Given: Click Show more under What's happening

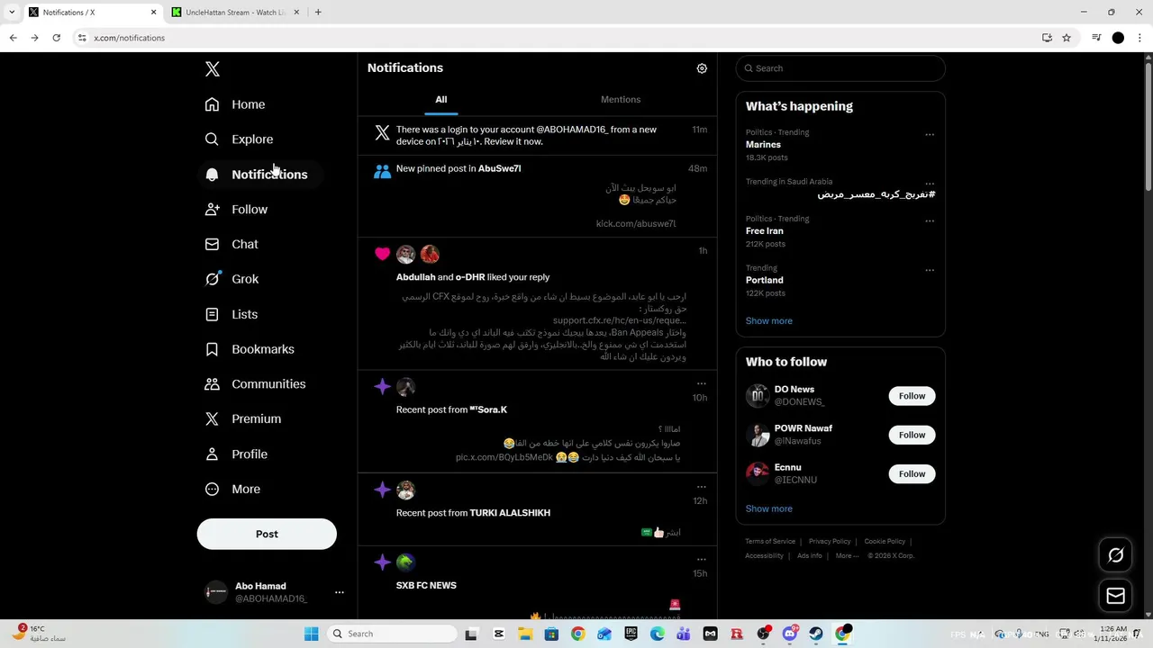Looking at the screenshot, I should tap(769, 321).
